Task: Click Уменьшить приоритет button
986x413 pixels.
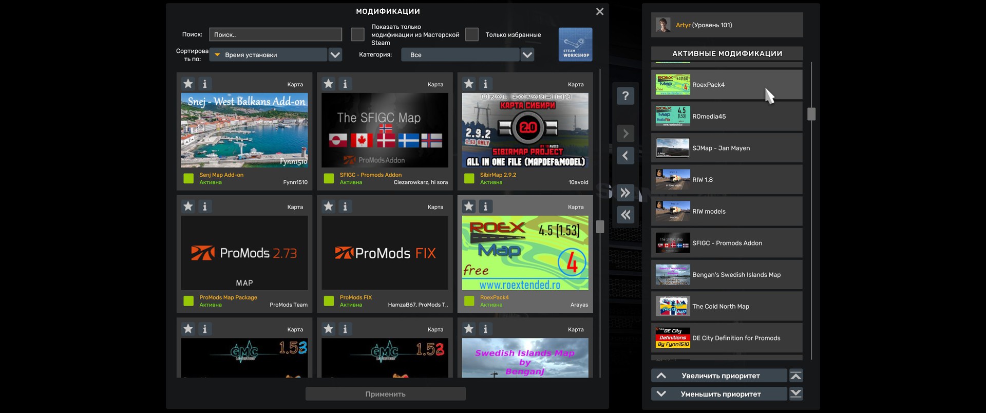Action: pos(719,394)
